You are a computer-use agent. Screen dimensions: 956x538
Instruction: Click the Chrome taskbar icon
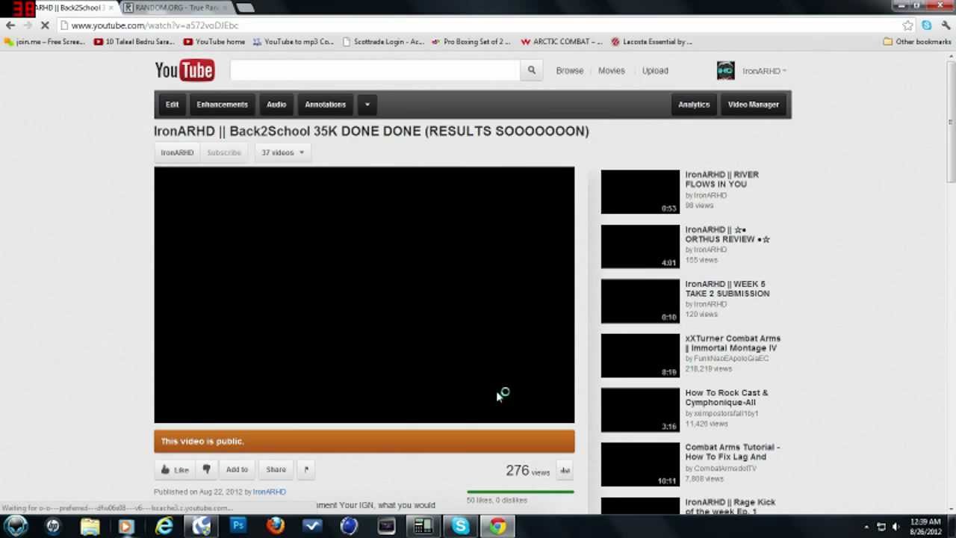tap(497, 526)
